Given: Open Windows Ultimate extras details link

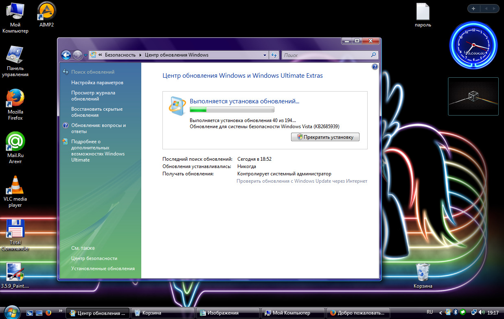Looking at the screenshot, I should coord(98,151).
